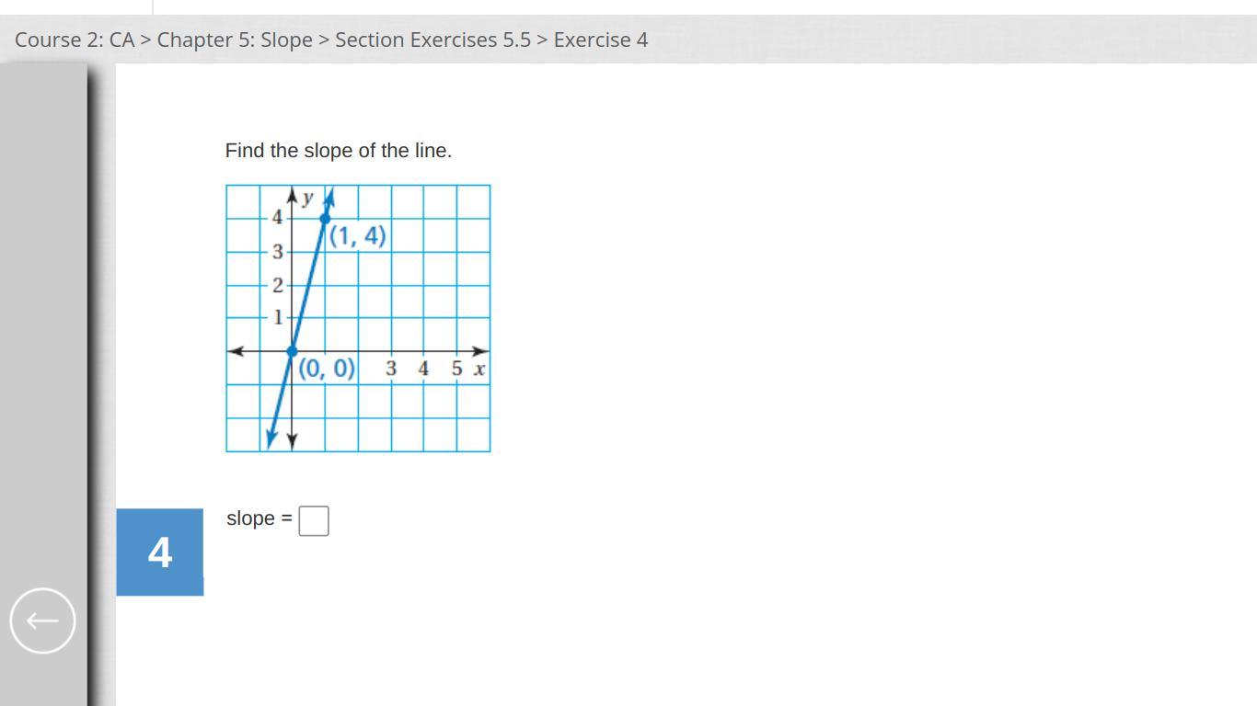1257x706 pixels.
Task: Click the y-axis tick label 1
Action: coord(277,318)
